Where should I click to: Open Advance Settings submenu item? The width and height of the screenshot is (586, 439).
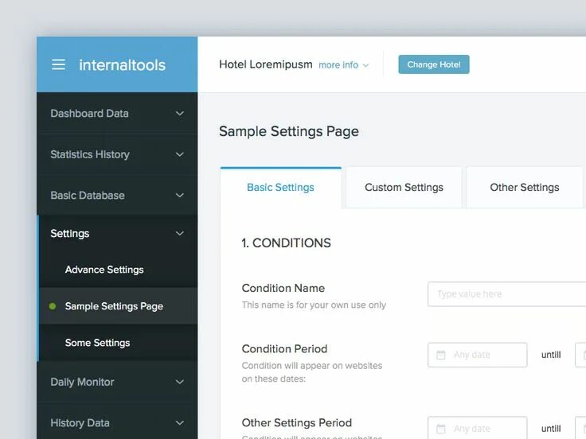click(118, 270)
